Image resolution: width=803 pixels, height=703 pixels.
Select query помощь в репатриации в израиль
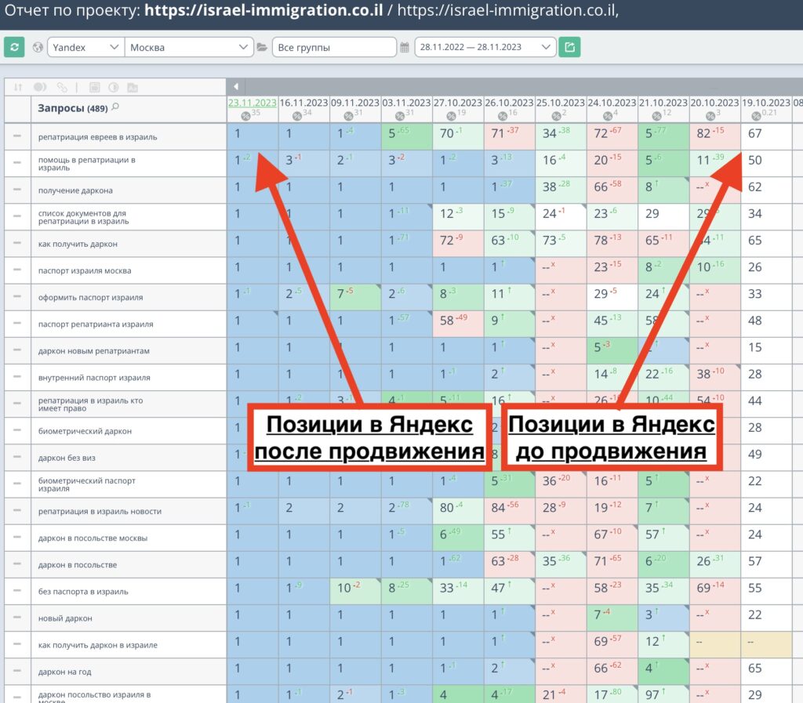click(87, 164)
